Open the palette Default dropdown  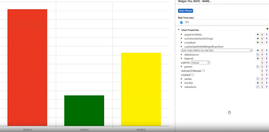click(x=200, y=62)
